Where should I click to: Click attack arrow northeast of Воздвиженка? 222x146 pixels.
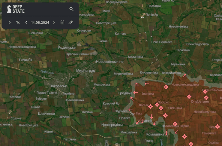pos(185,76)
